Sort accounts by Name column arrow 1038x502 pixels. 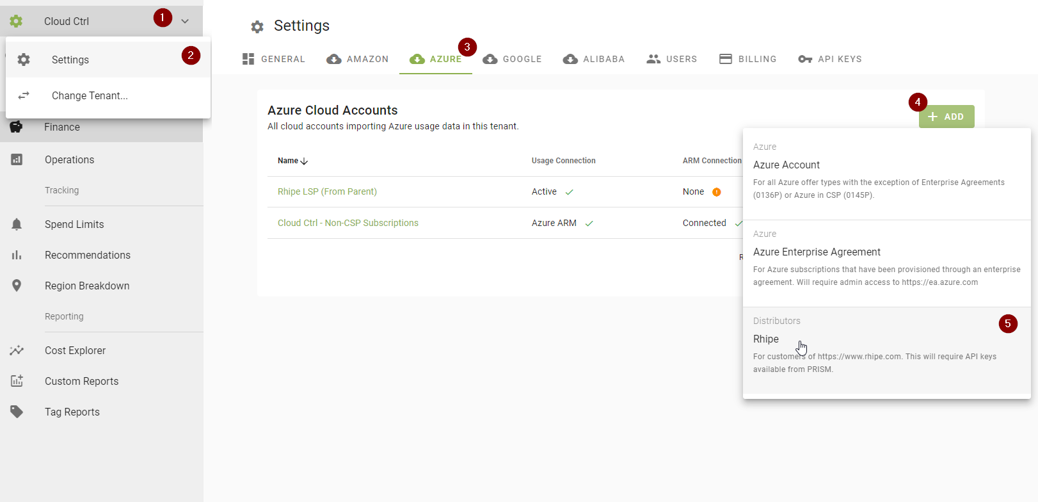click(x=304, y=161)
